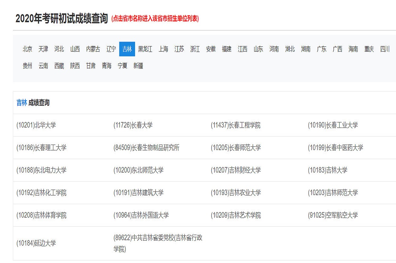Select (10184)延边大学
396x263 pixels.
click(x=36, y=244)
